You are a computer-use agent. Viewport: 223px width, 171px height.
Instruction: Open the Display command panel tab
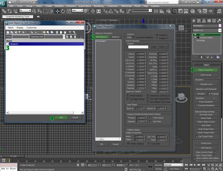[x=214, y=21]
